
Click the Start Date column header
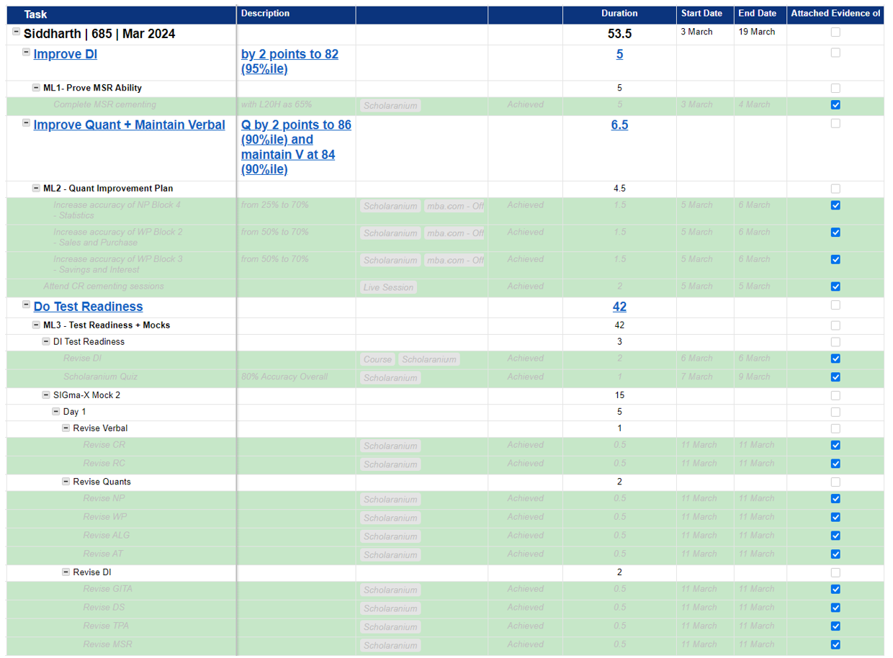[x=701, y=14]
